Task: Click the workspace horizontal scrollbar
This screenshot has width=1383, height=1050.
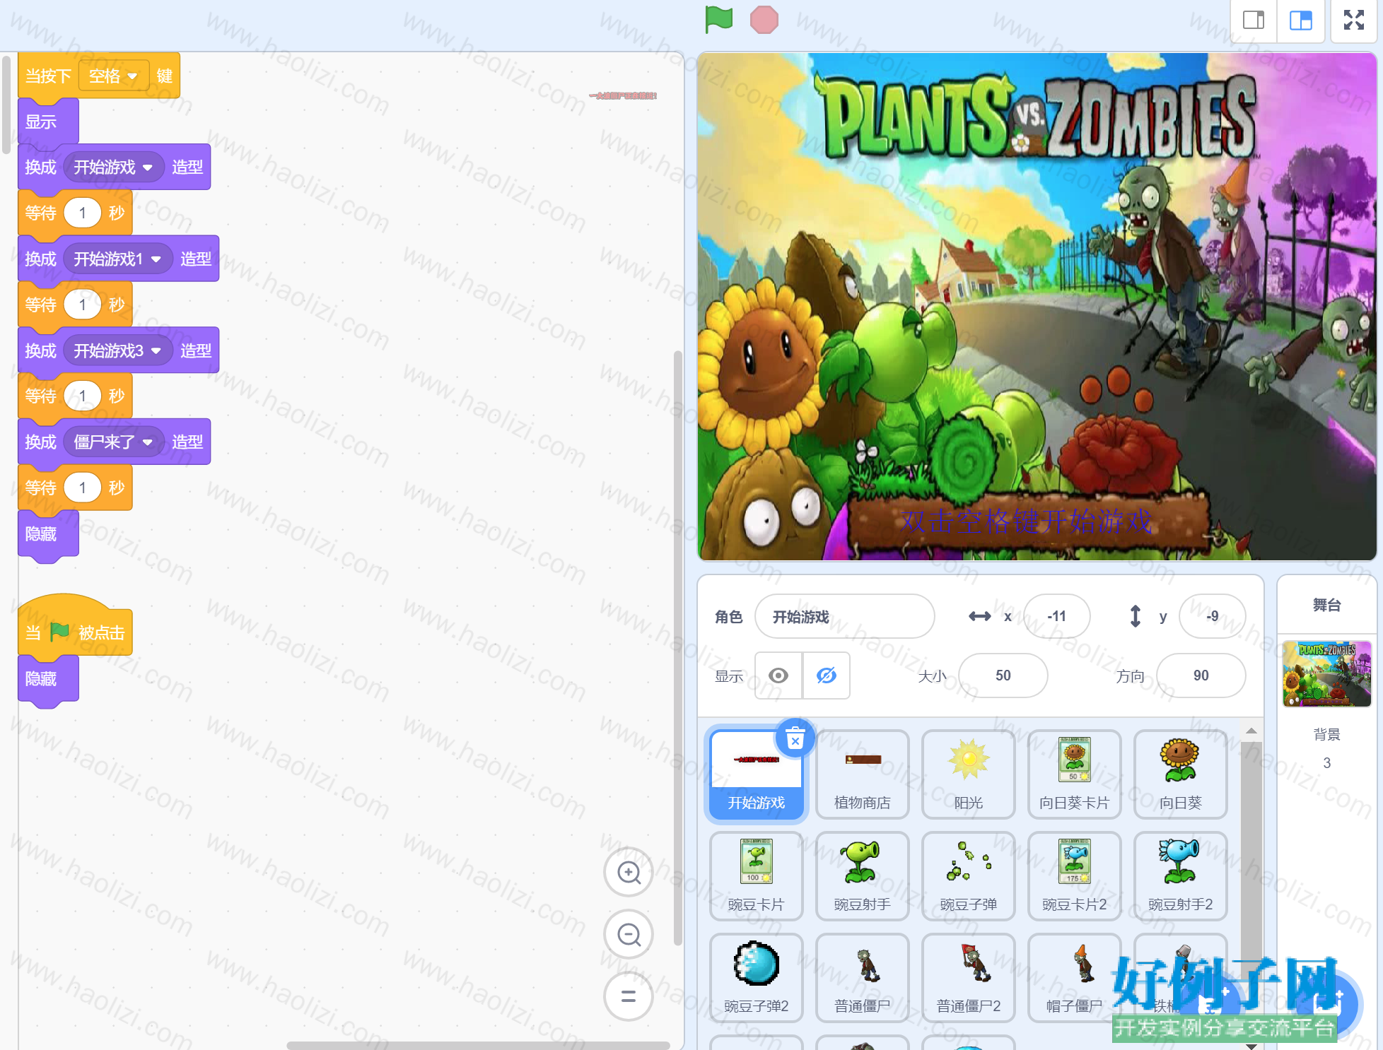Action: pos(478,1045)
